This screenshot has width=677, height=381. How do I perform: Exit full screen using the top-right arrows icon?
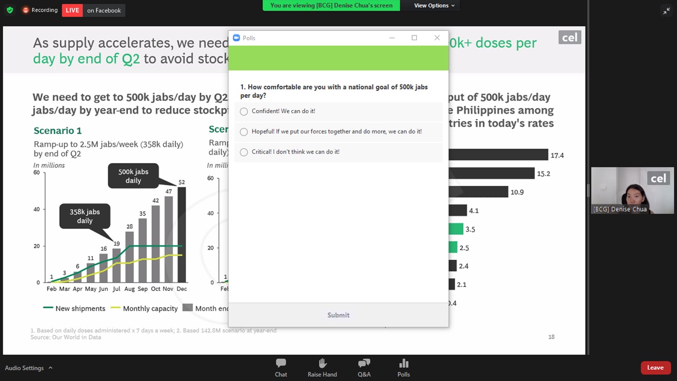click(666, 11)
